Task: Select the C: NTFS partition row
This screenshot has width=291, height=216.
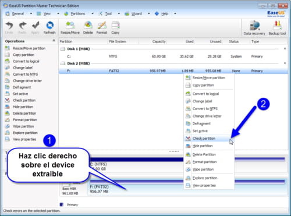Action: [173, 56]
